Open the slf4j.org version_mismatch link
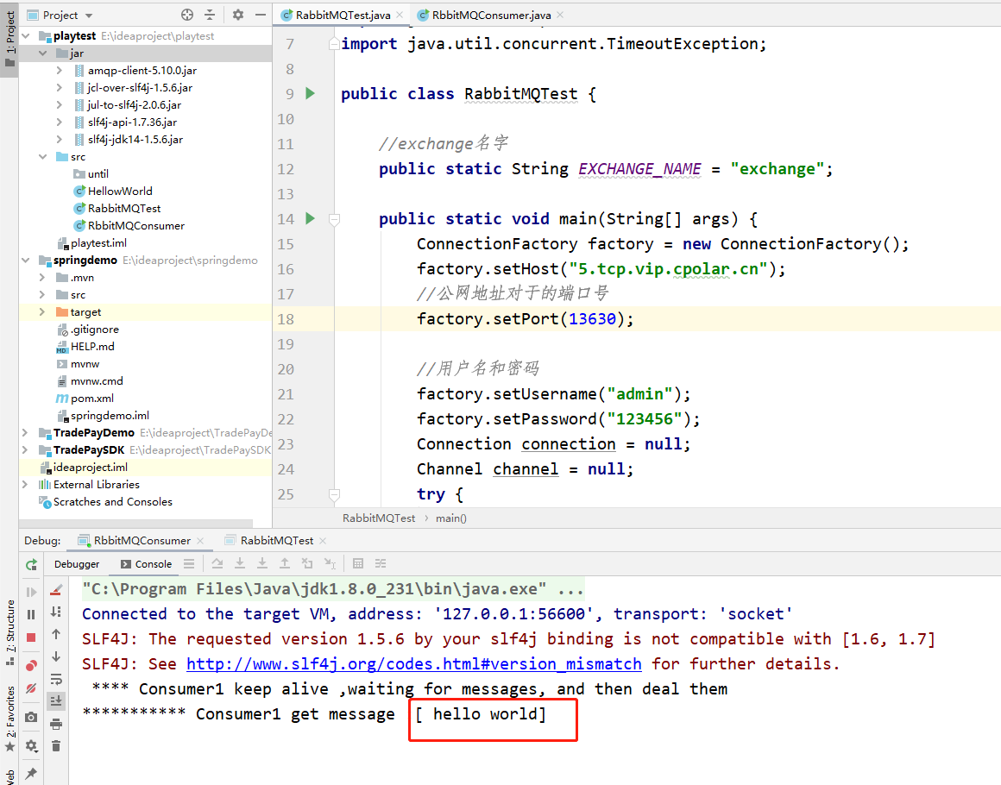This screenshot has height=785, width=1001. [x=413, y=663]
